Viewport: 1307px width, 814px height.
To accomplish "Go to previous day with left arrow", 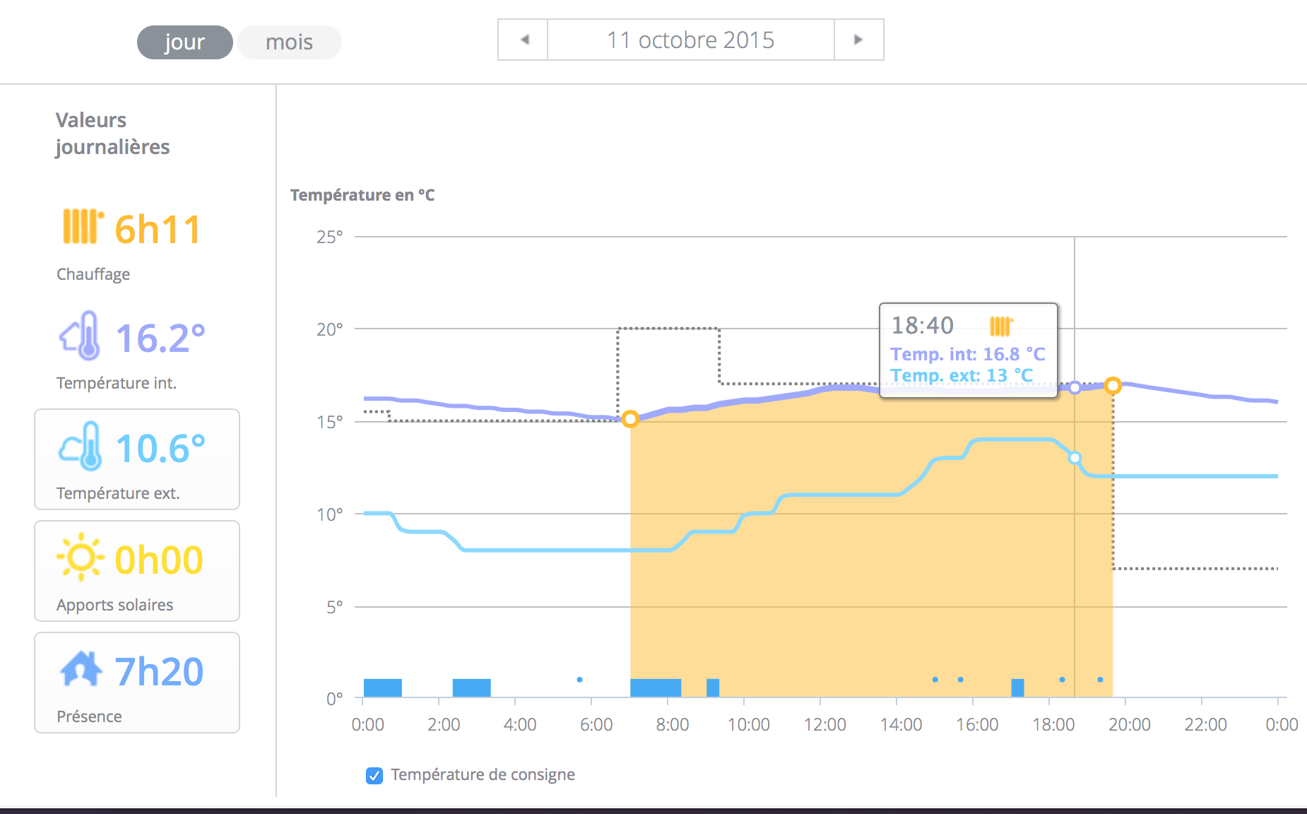I will pyautogui.click(x=524, y=40).
